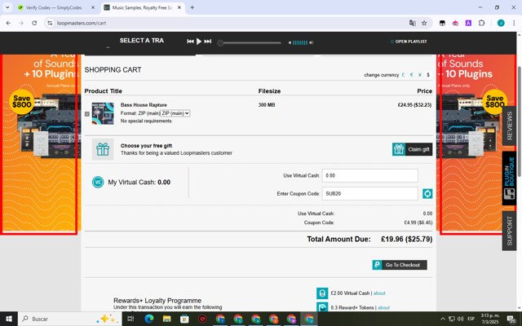Adjust the track progress slider
Image resolution: width=522 pixels, height=326 pixels.
[250, 42]
